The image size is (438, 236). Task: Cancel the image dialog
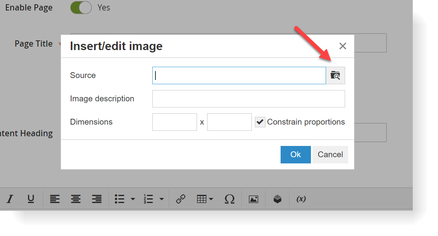330,154
